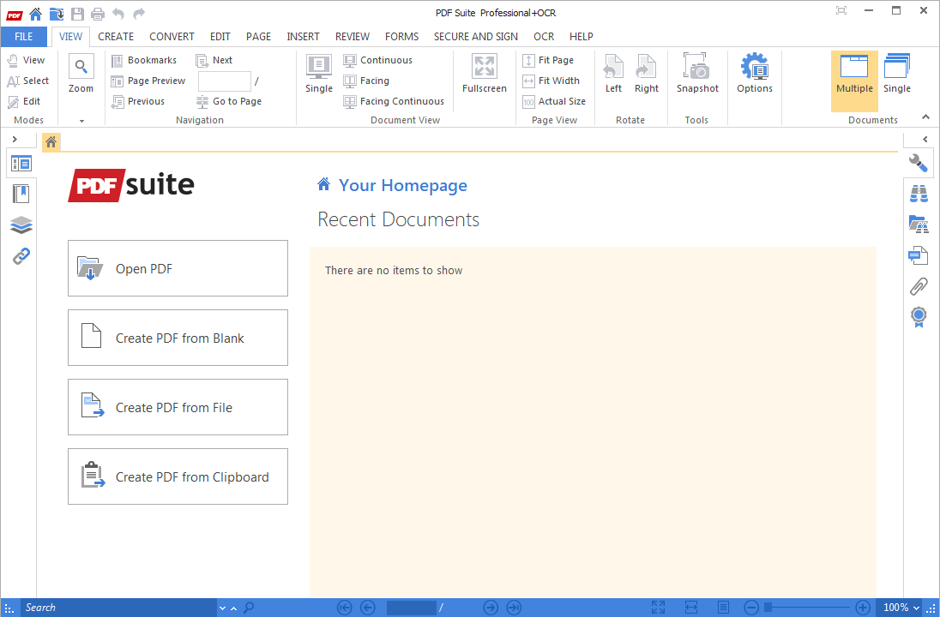Go to previous page arrow in status bar

point(367,608)
